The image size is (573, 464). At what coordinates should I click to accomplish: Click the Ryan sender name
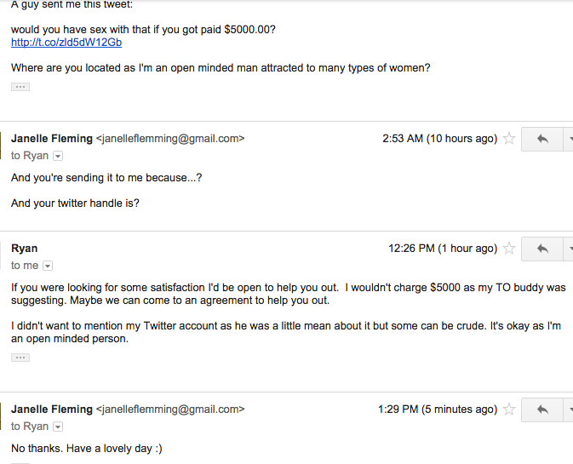[25, 249]
